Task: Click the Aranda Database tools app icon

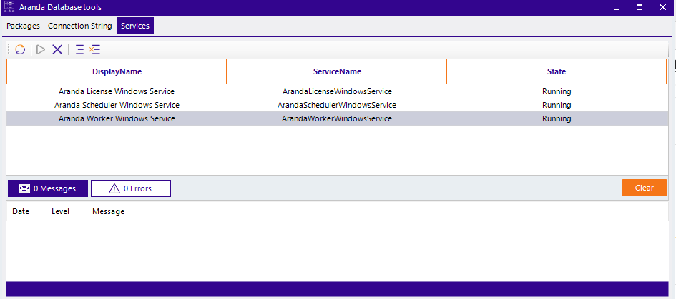Action: click(9, 7)
